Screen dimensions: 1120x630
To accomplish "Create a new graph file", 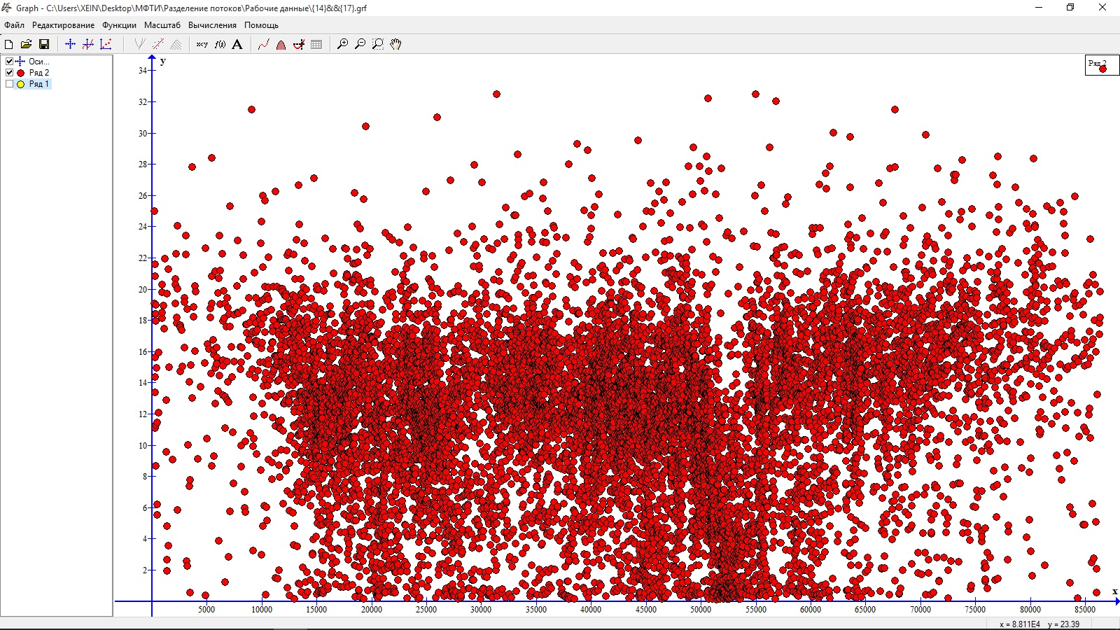I will 9,44.
